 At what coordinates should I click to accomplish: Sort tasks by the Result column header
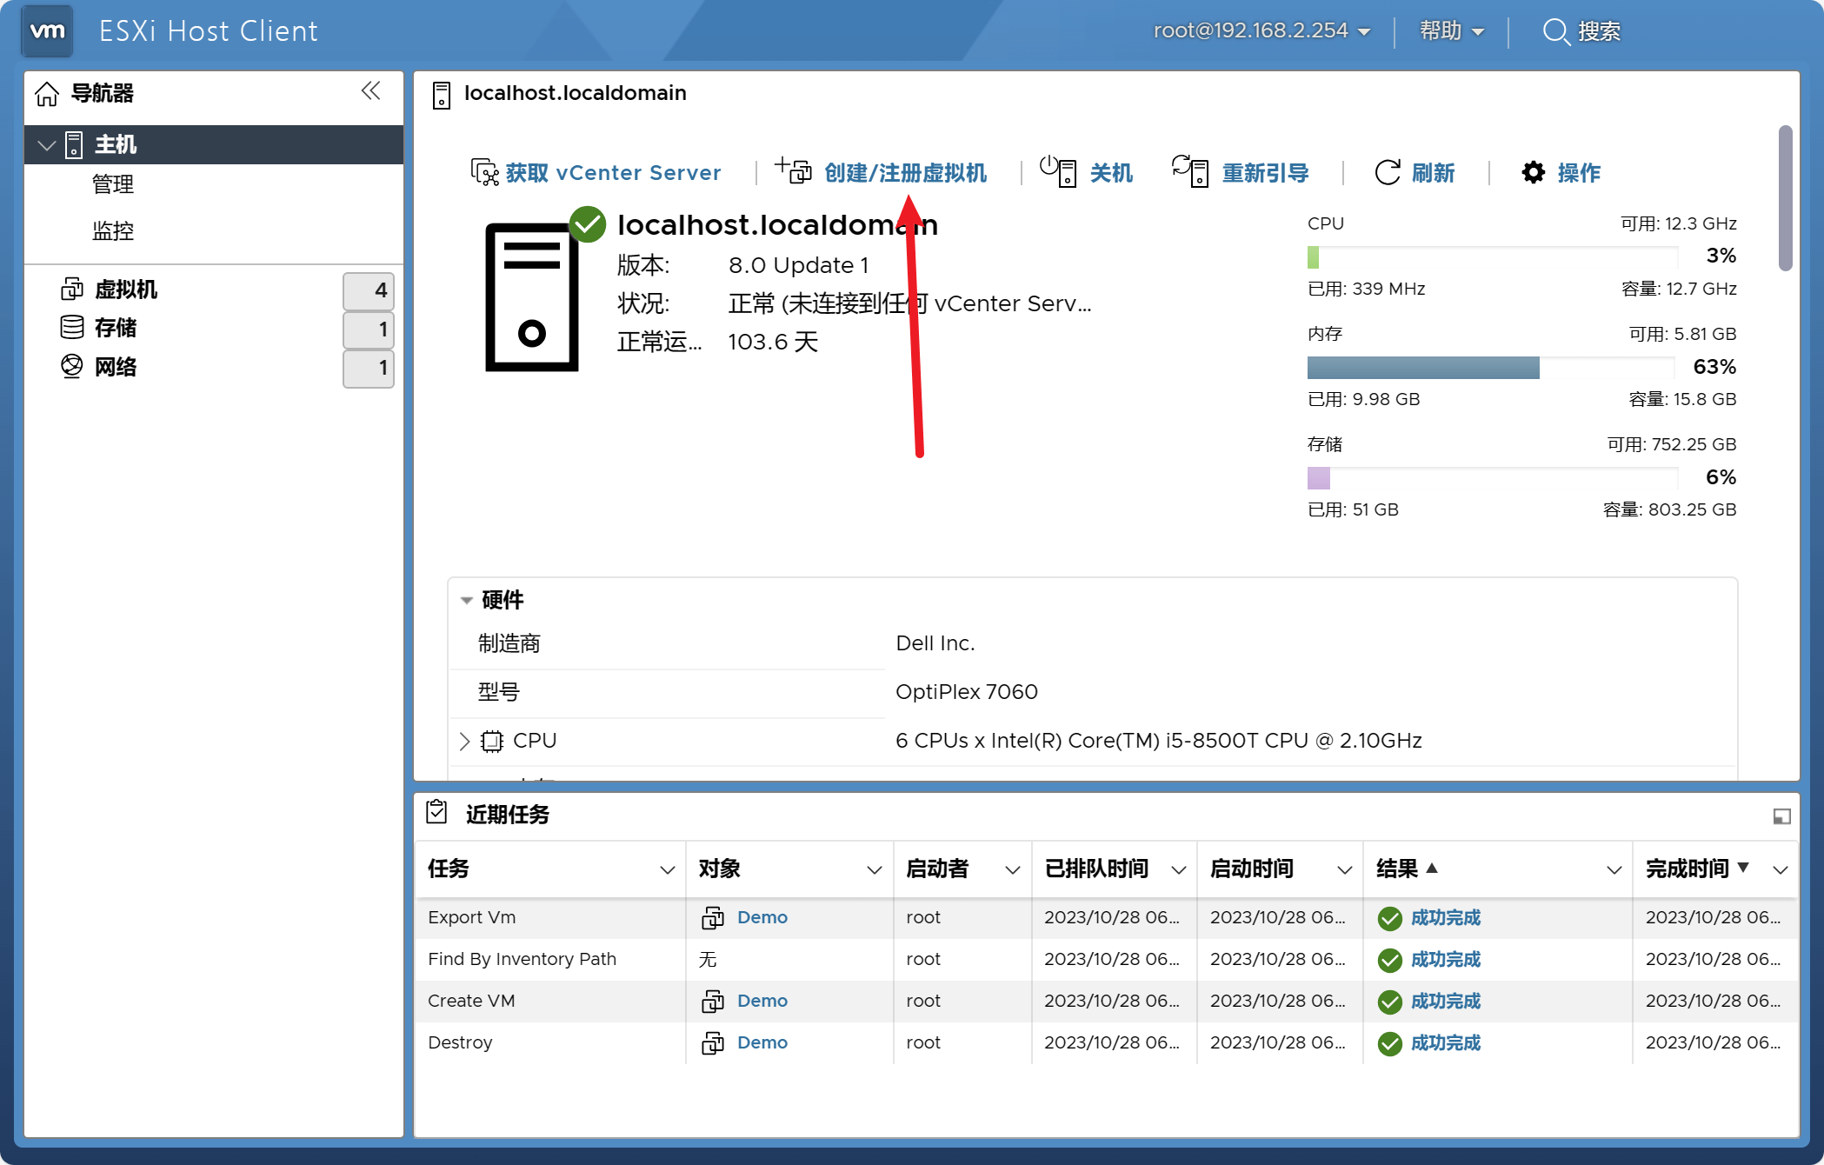coord(1398,869)
